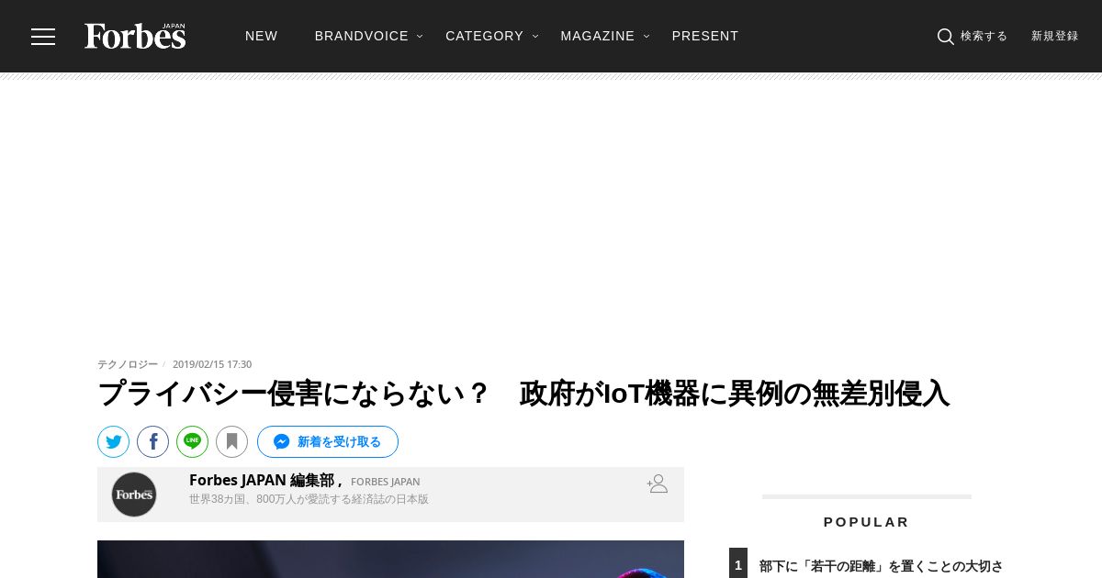
Task: Open the NEW menu item
Action: (x=261, y=36)
